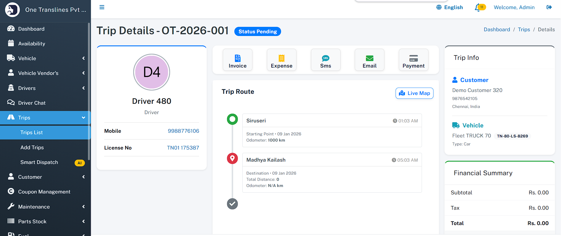The height and width of the screenshot is (236, 561).
Task: Click the Trips breadcrumb link
Action: pyautogui.click(x=524, y=29)
